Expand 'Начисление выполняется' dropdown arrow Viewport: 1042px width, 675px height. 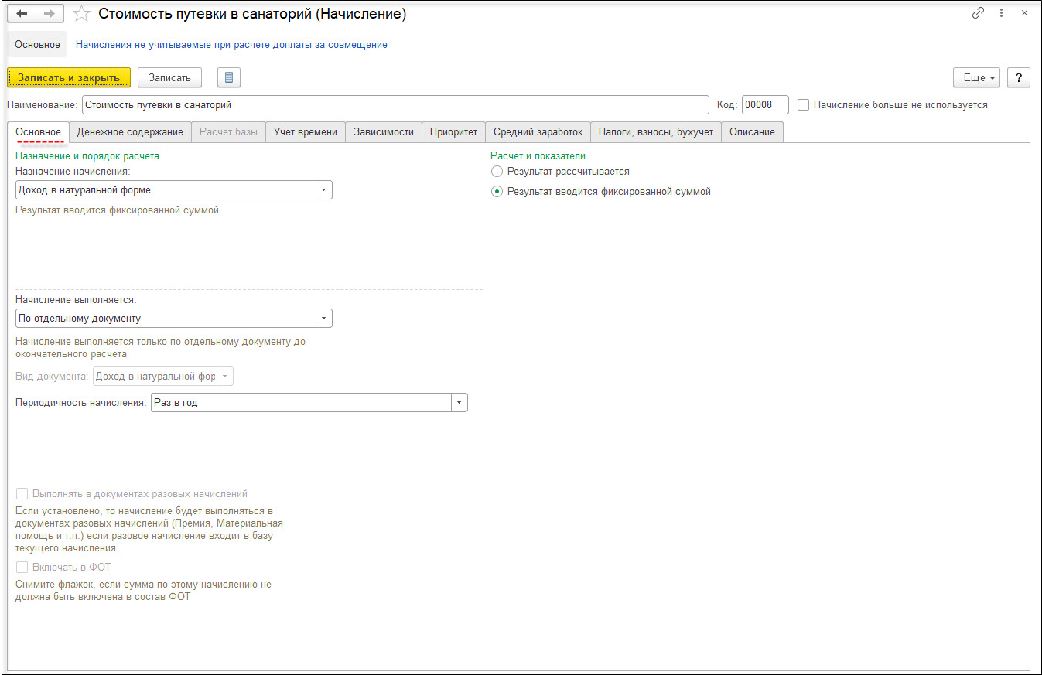324,318
